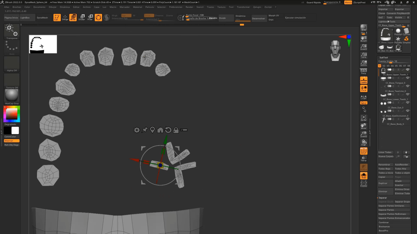
Task: Click the Aislar solo icon
Action: (x=364, y=176)
